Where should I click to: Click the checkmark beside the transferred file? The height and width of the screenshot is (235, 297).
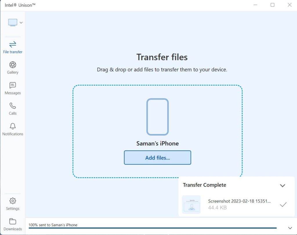[283, 205]
